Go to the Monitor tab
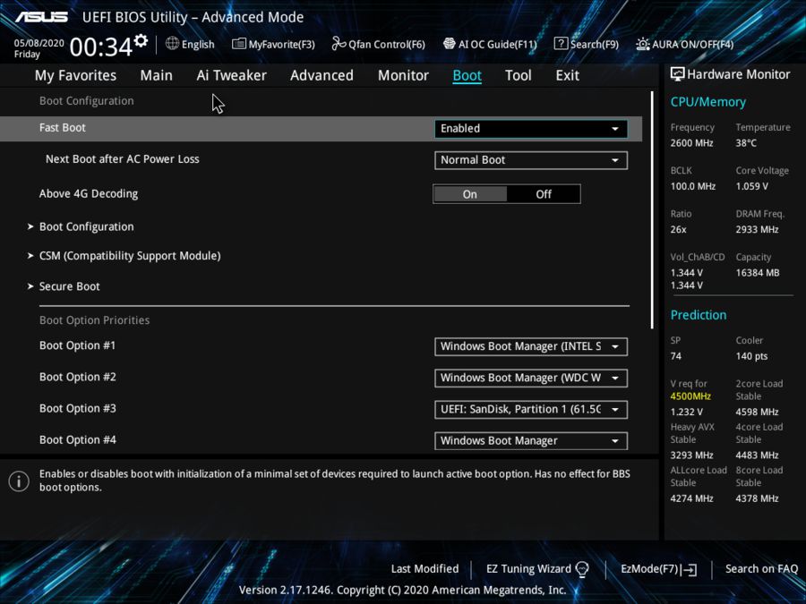Screen dimensions: 806x604 [x=403, y=75]
